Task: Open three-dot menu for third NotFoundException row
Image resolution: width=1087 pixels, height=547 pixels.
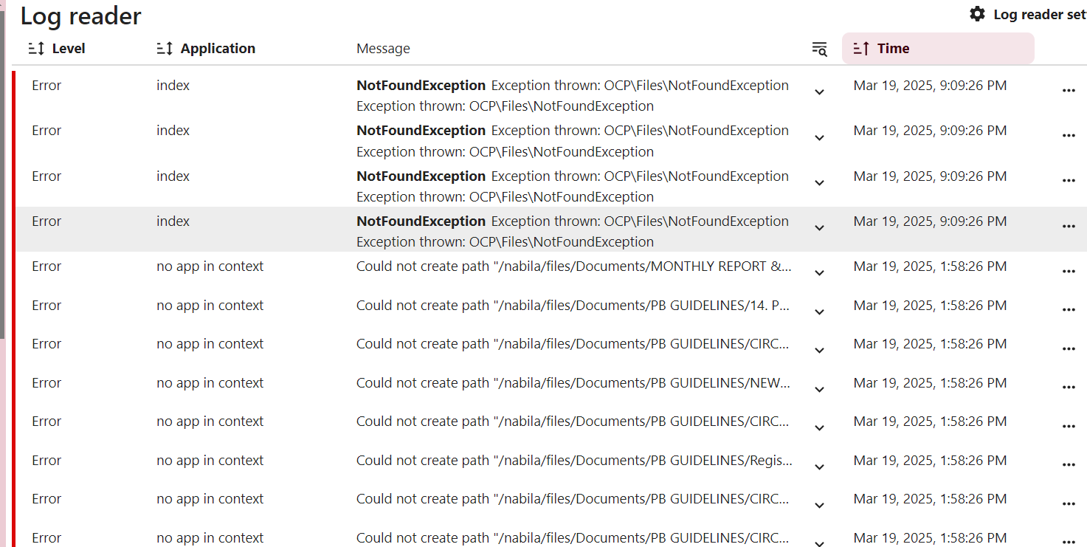Action: tap(1068, 181)
